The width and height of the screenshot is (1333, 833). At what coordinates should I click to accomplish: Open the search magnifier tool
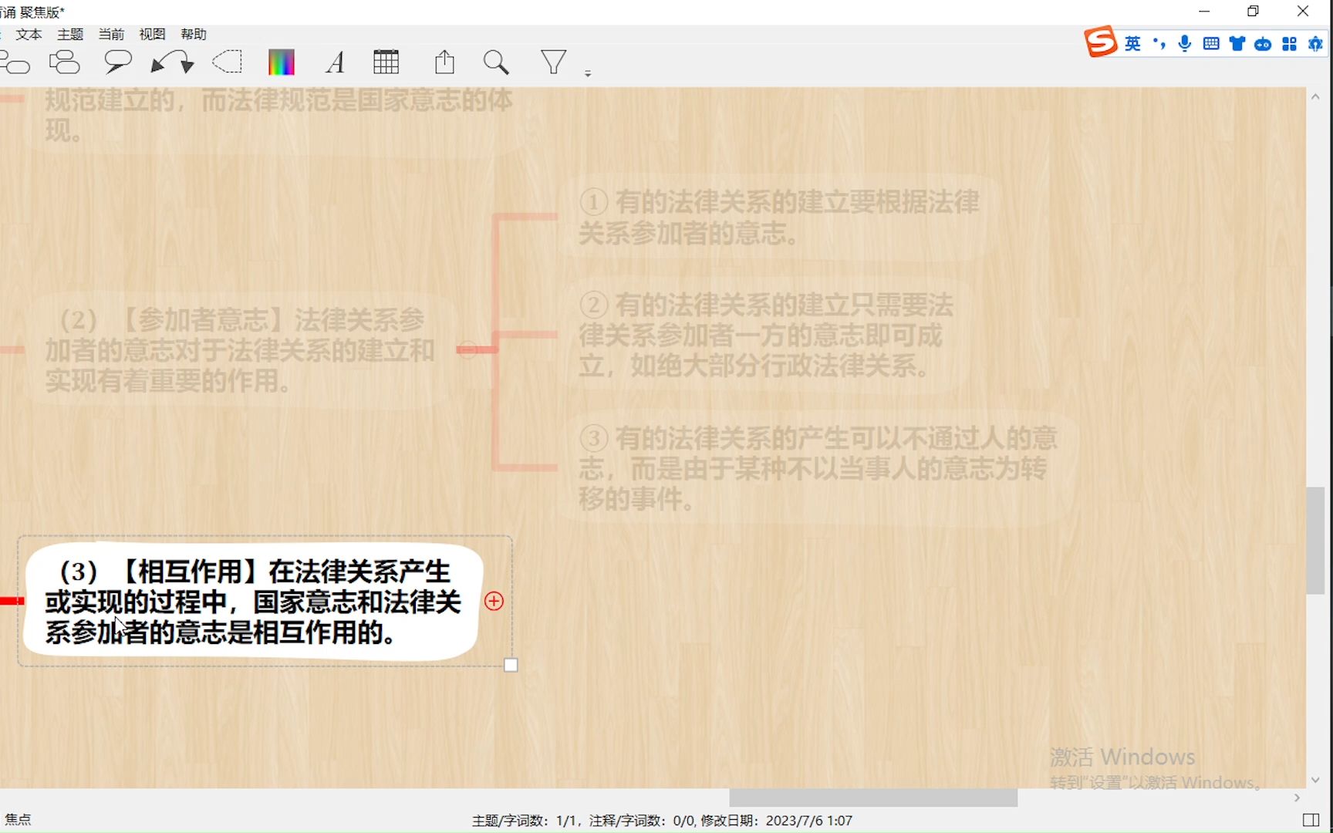(x=496, y=62)
